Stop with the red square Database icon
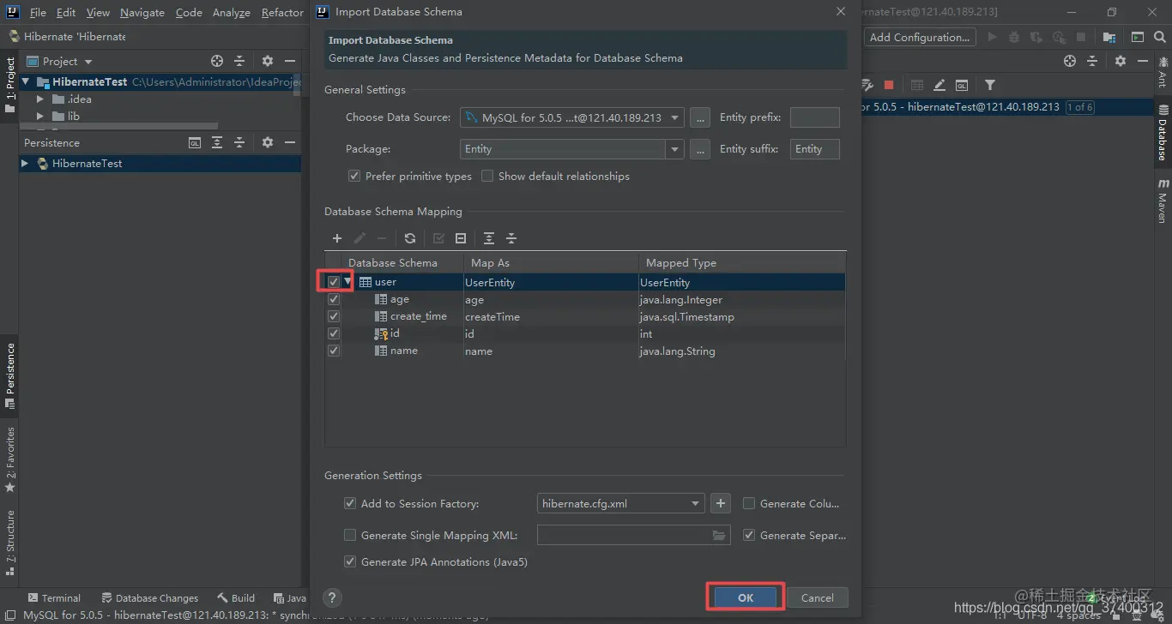Viewport: 1172px width, 624px height. 889,85
